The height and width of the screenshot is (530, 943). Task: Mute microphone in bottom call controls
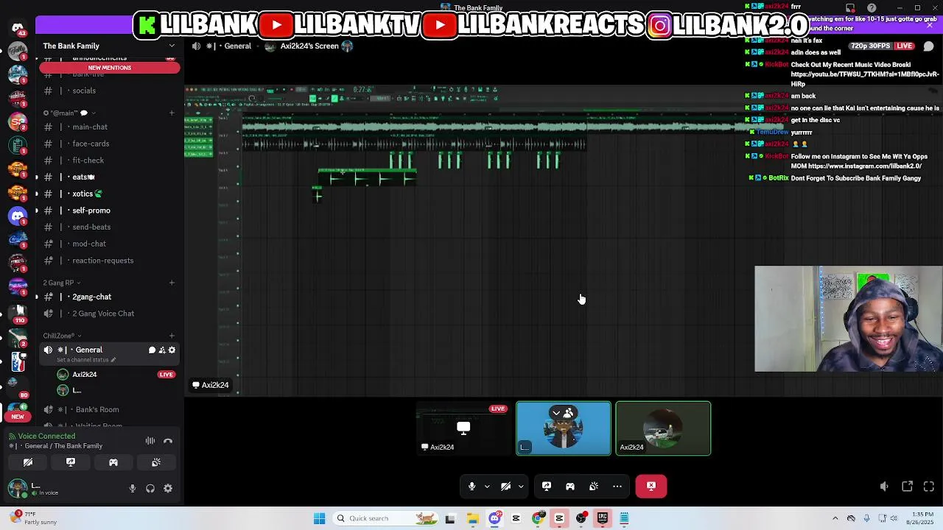pos(472,486)
